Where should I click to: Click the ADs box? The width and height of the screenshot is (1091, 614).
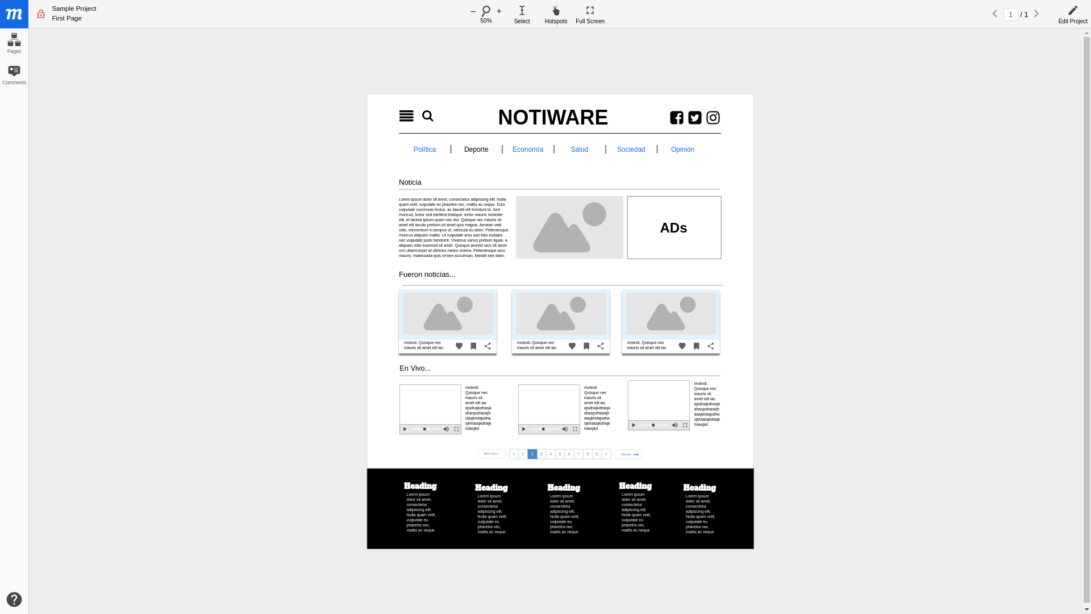674,227
